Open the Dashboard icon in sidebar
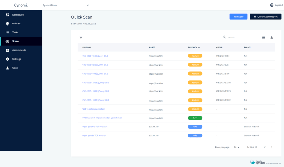The height and width of the screenshot is (167, 284). pyautogui.click(x=7, y=15)
